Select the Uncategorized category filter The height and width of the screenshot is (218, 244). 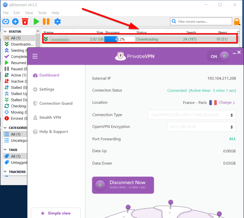coord(15,140)
